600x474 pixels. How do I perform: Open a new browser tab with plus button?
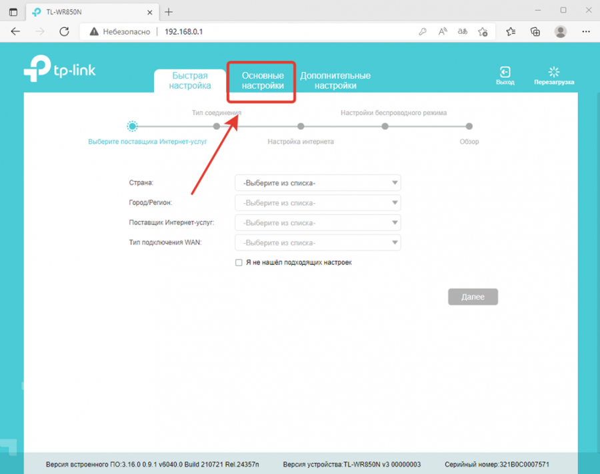169,12
